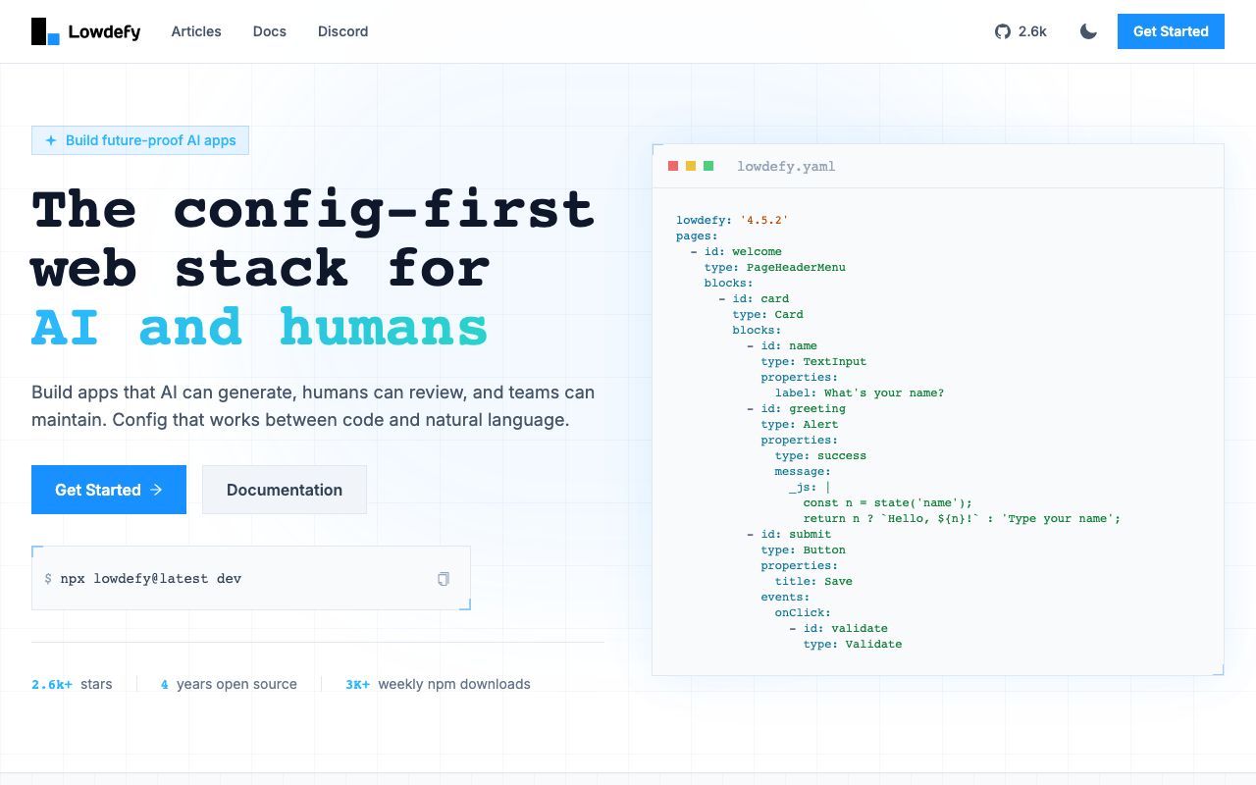Toggle dark mode with the moon icon
This screenshot has height=785, width=1256.
coord(1088,31)
